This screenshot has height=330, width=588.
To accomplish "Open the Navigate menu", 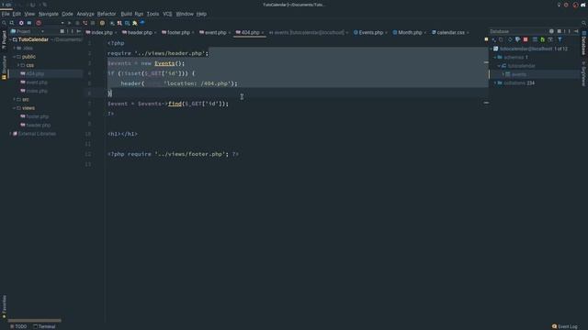I will (49, 14).
